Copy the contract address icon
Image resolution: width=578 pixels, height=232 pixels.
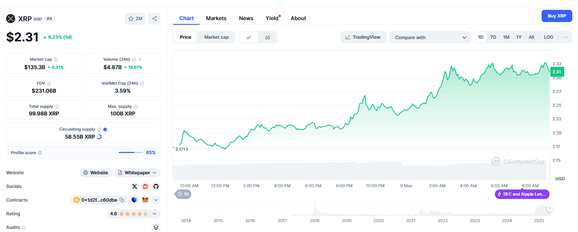click(122, 200)
